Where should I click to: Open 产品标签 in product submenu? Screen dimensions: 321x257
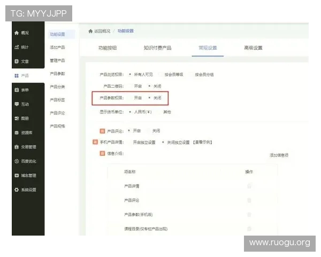(x=57, y=100)
